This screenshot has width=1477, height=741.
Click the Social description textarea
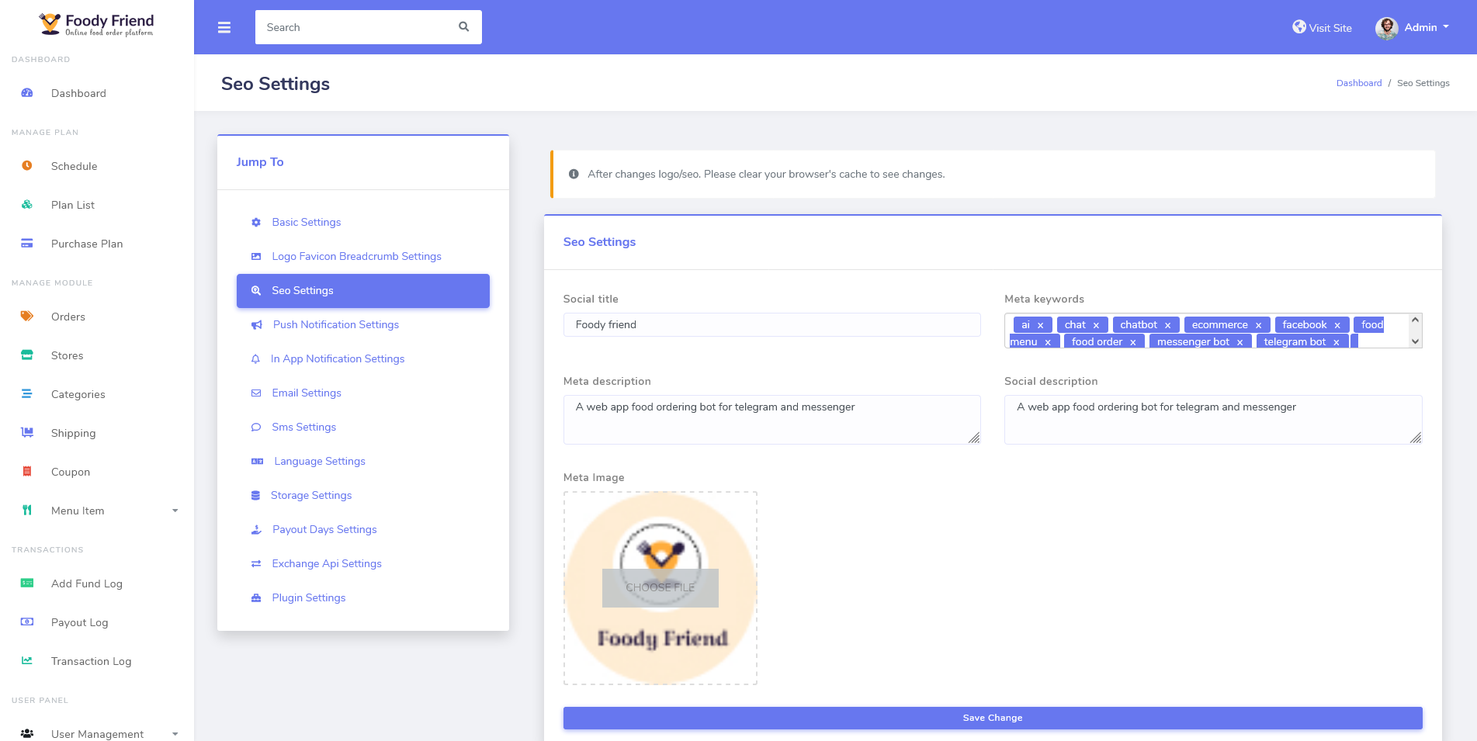1213,420
